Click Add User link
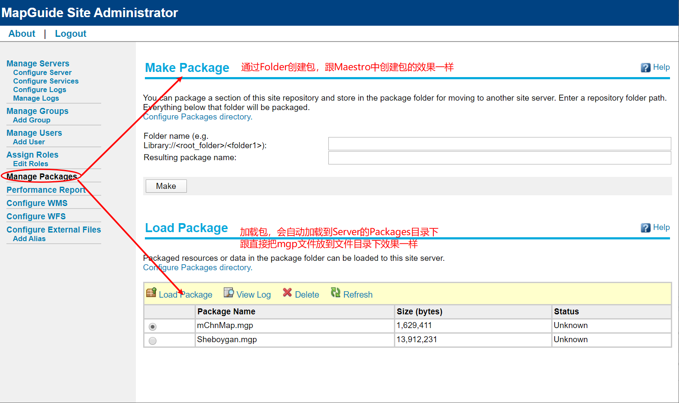The height and width of the screenshot is (403, 679). click(29, 142)
